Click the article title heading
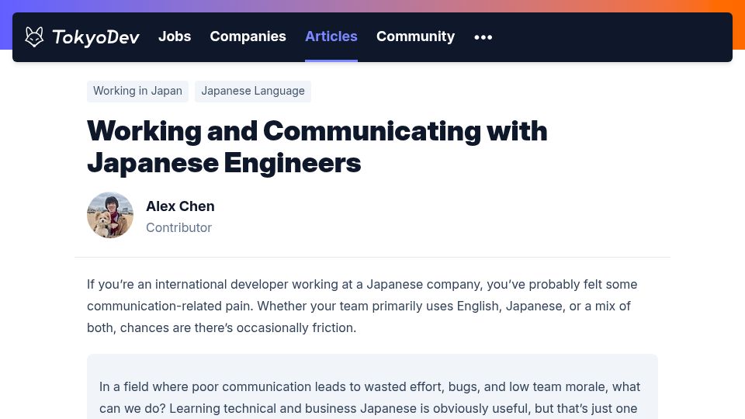 coord(317,147)
